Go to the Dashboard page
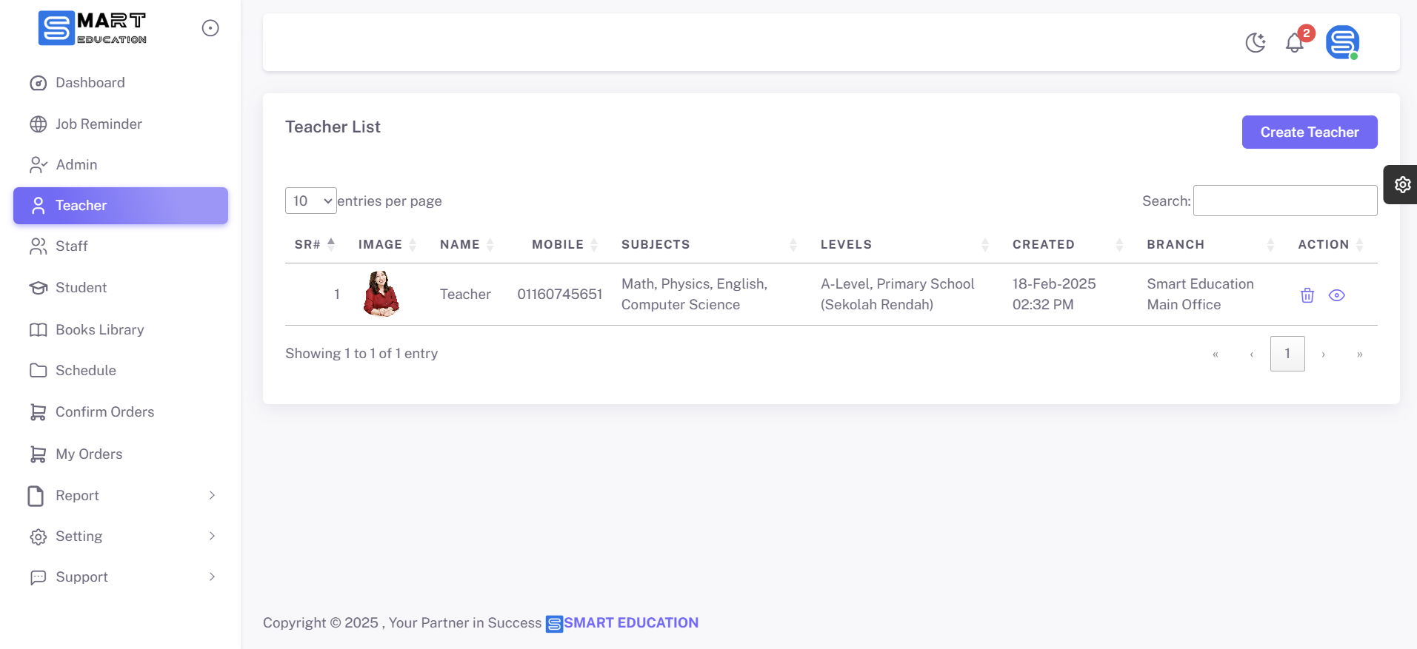The height and width of the screenshot is (649, 1417). [x=90, y=83]
